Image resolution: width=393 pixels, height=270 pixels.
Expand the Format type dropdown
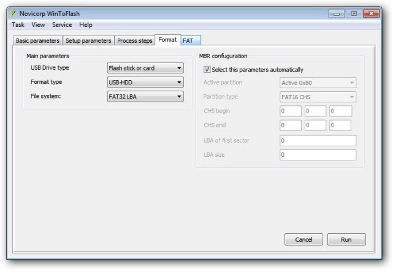click(x=145, y=82)
